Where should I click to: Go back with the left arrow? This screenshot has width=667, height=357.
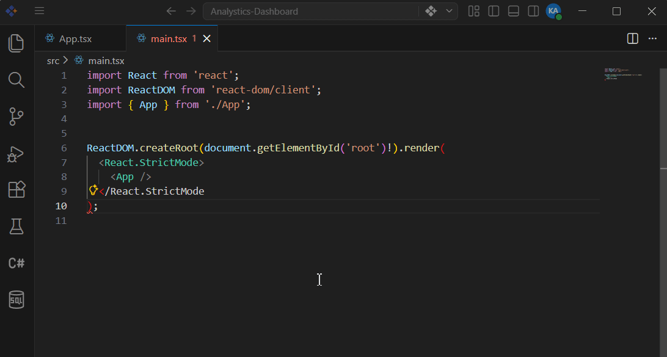(171, 11)
